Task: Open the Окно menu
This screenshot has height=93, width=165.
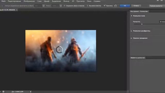Action: (89, 1)
